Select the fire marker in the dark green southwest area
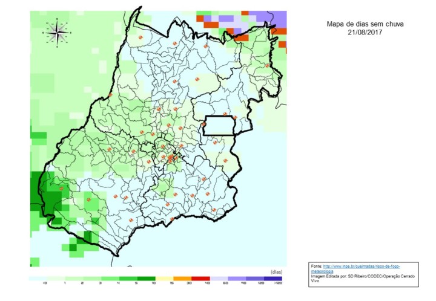This screenshot has height=301, width=436. pos(61,189)
